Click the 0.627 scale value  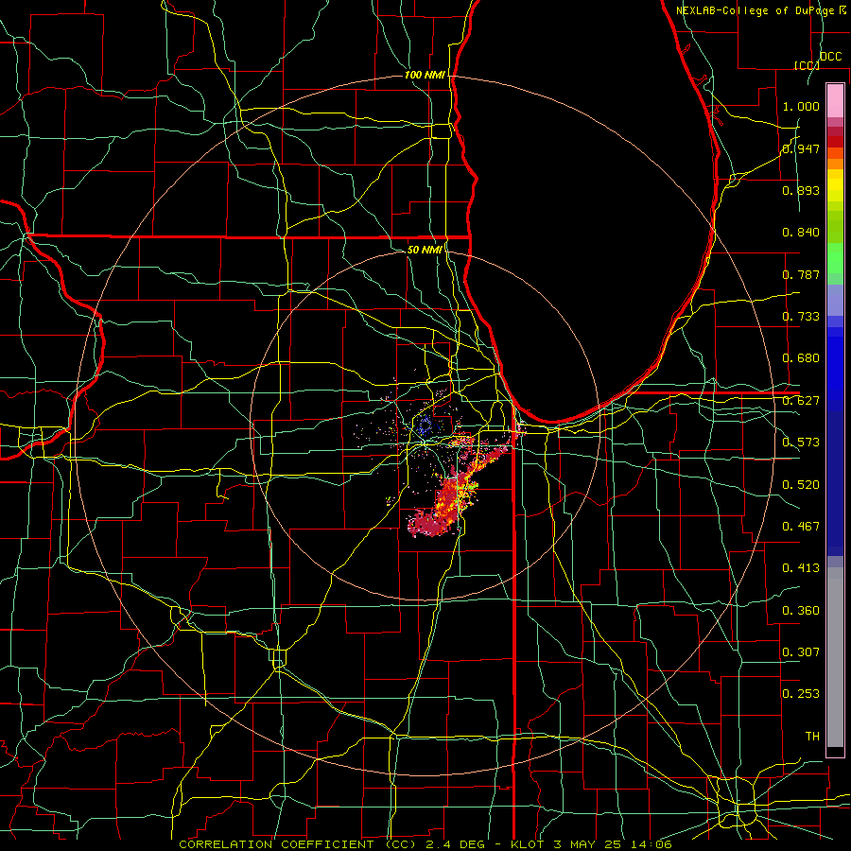point(801,401)
